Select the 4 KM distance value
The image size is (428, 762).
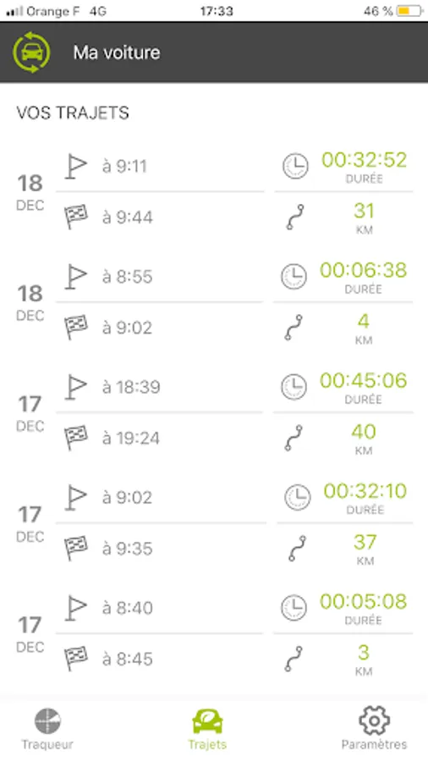pos(364,321)
